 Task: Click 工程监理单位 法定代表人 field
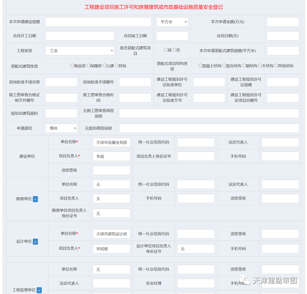point(112,284)
